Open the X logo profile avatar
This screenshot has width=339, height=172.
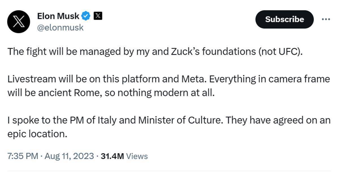tap(19, 22)
